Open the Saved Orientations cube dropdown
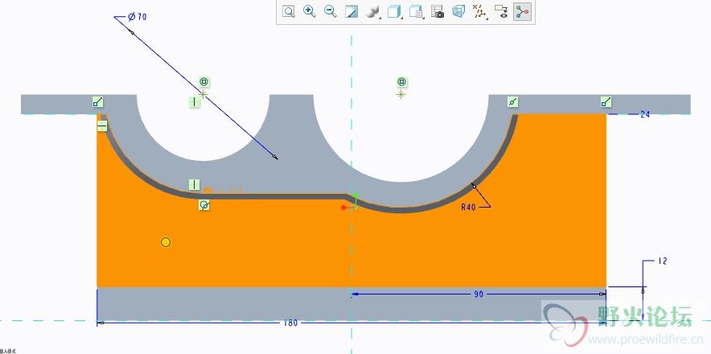Image resolution: width=711 pixels, height=354 pixels. point(395,12)
